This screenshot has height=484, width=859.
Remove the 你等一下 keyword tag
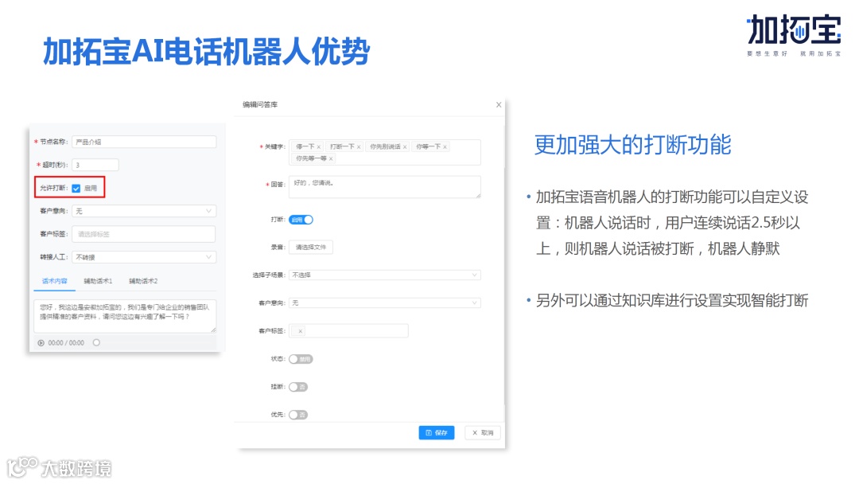[445, 147]
